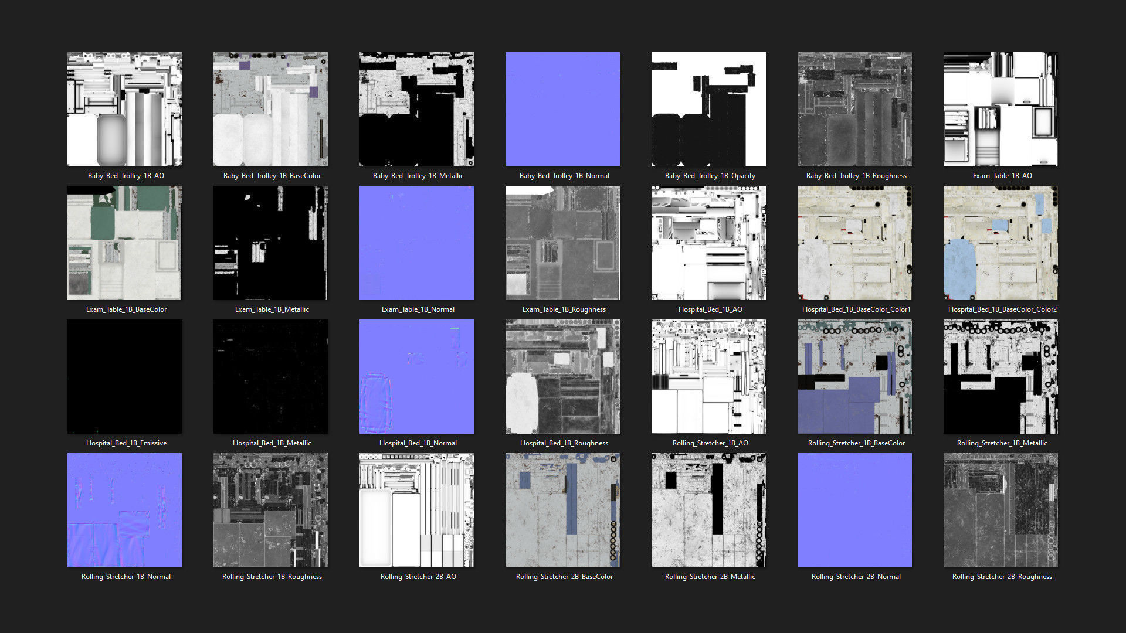The height and width of the screenshot is (633, 1126).
Task: Select the Rolling_Stretcher_2B_Roughness thumbnail
Action: click(1000, 510)
